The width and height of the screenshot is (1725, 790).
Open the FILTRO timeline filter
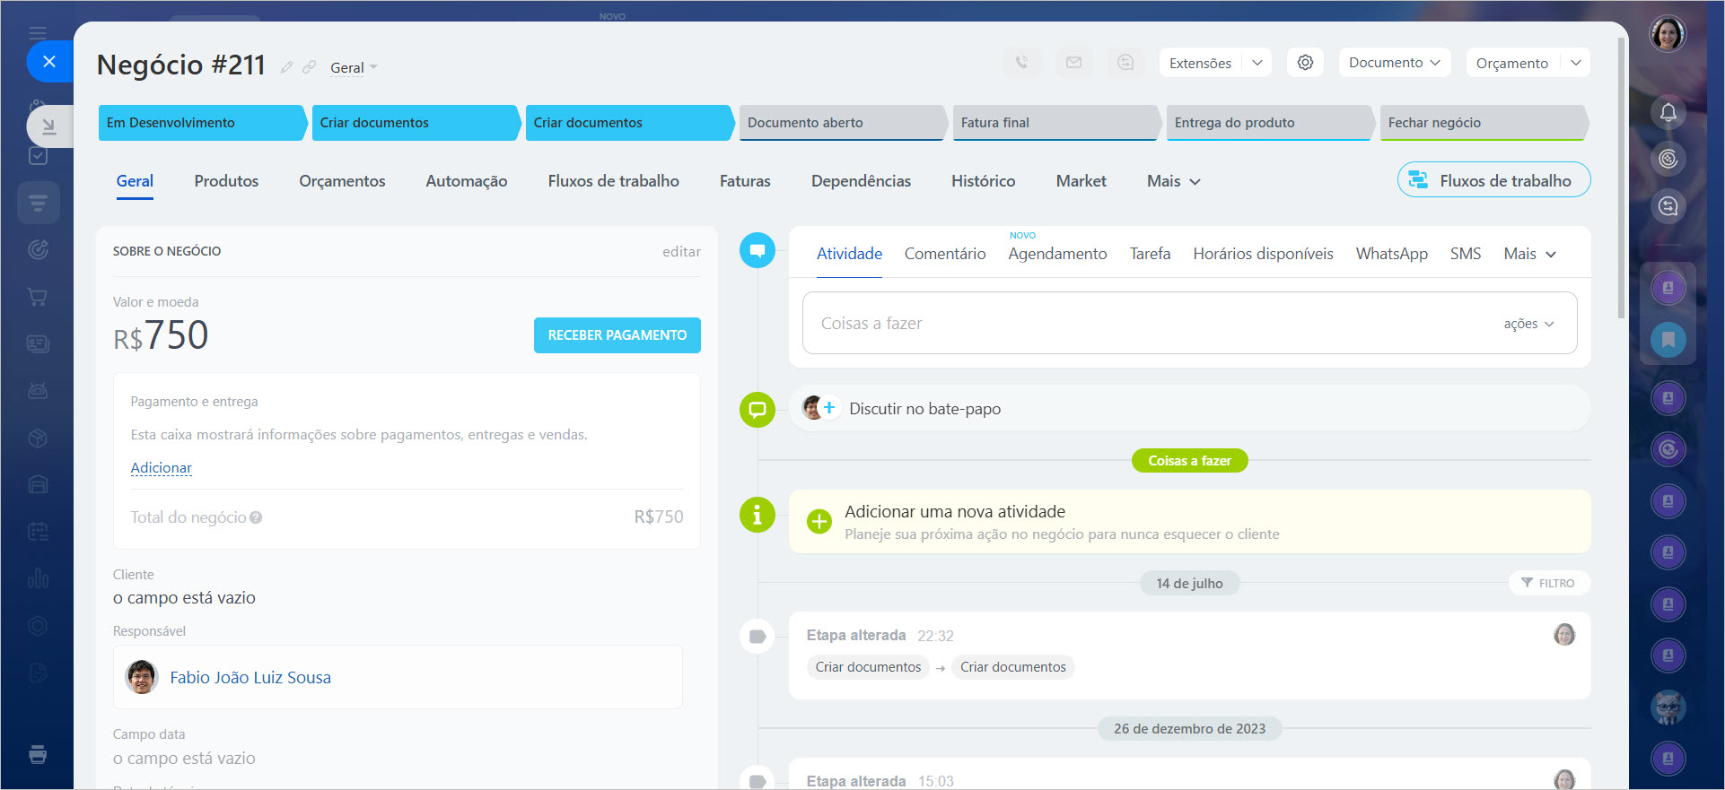point(1548,583)
